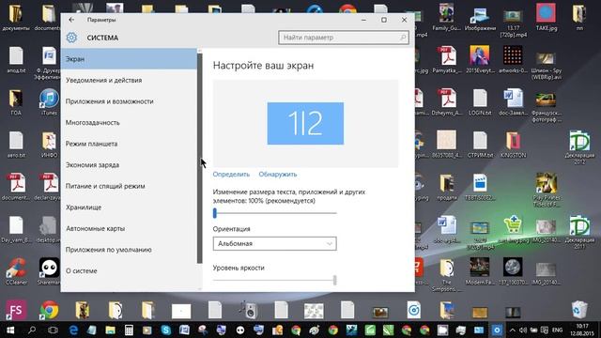Open Приложения и возможности section
The image size is (601, 338).
pos(129,101)
